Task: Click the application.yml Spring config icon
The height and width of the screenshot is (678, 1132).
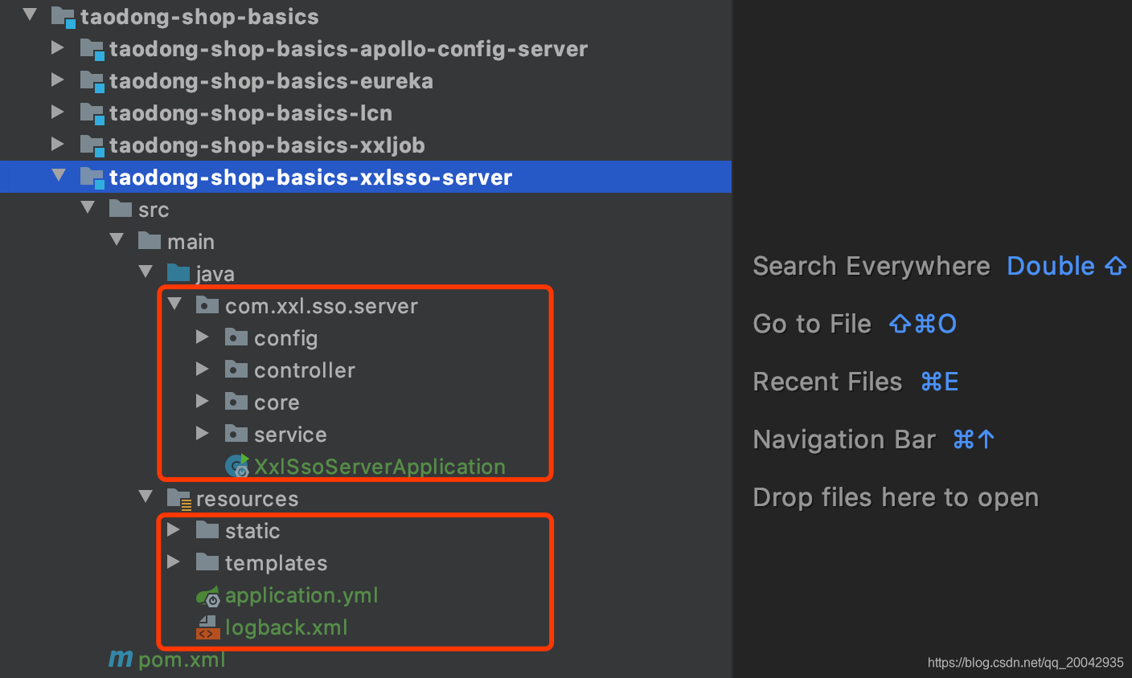Action: pyautogui.click(x=208, y=596)
